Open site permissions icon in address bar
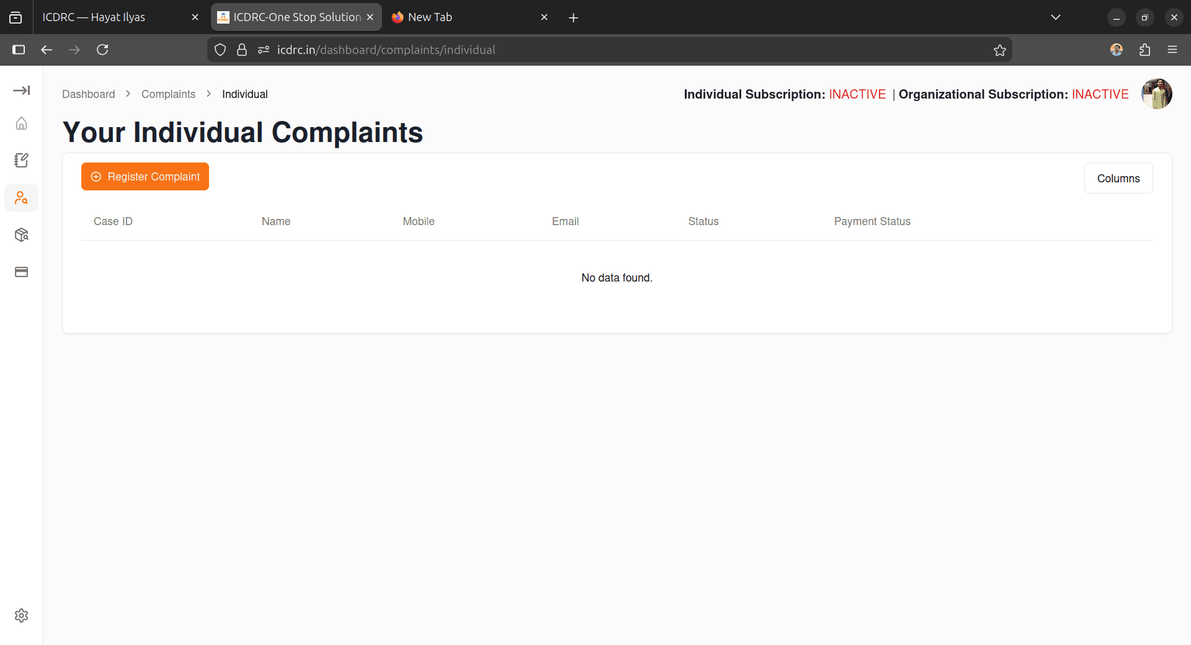The width and height of the screenshot is (1191, 645). (264, 50)
